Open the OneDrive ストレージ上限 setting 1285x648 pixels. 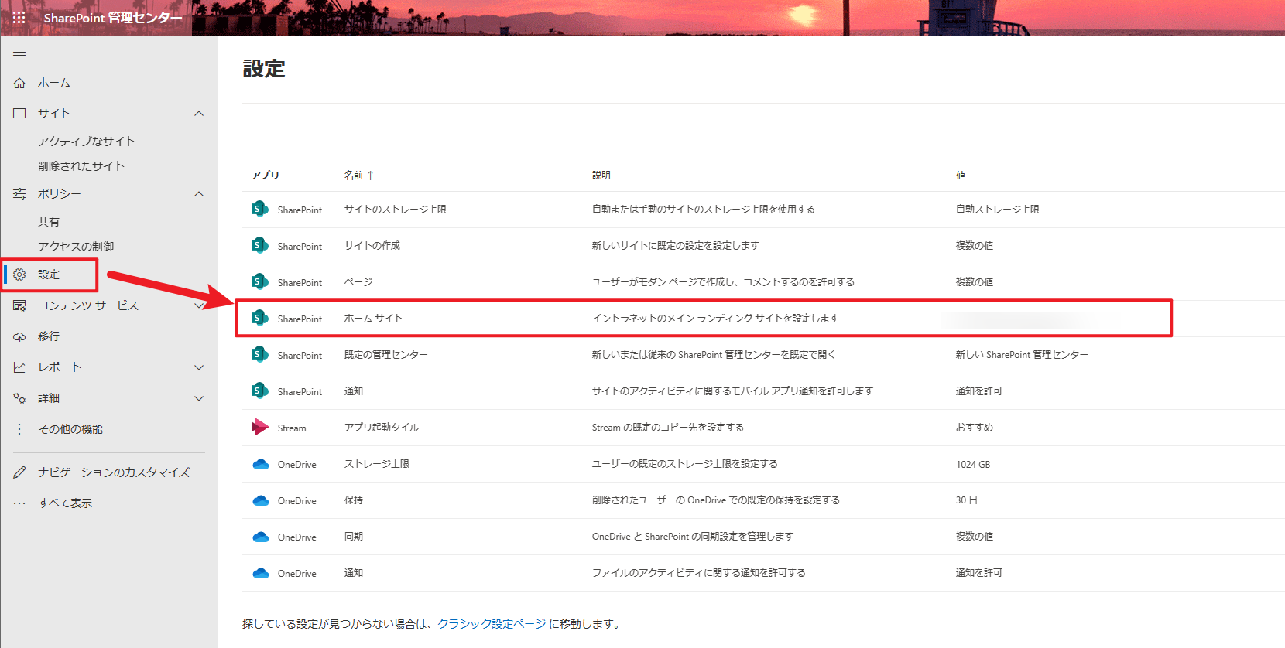coord(377,464)
